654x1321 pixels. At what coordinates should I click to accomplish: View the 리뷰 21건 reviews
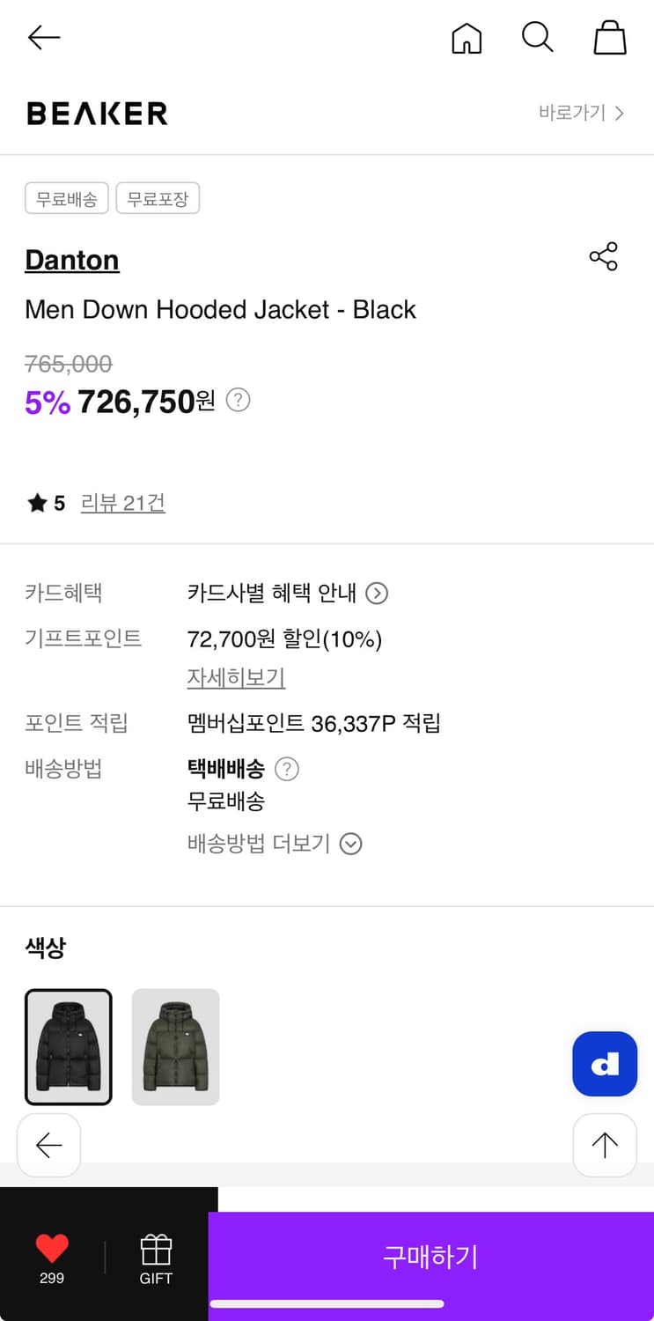click(122, 503)
